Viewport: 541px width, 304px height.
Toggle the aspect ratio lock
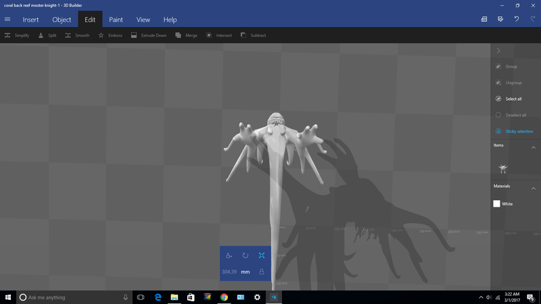coord(262,272)
